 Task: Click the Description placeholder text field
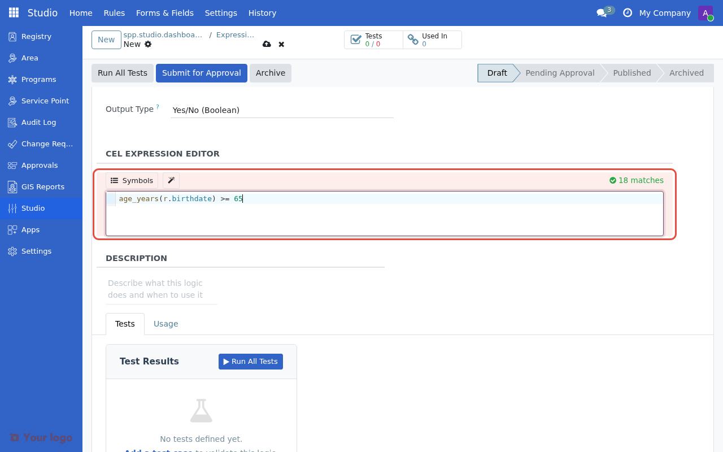155,288
